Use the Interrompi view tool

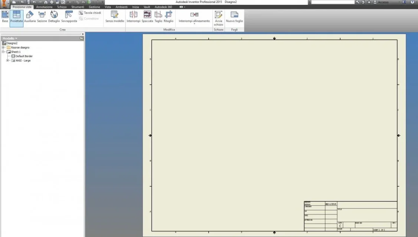(x=133, y=17)
